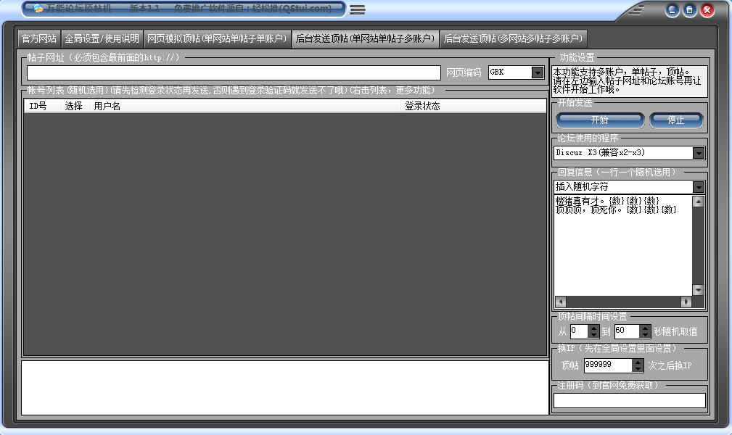Screen dimensions: 732x435
Task: Increase the 999999 posts-before-IP-change value
Action: tap(638, 362)
